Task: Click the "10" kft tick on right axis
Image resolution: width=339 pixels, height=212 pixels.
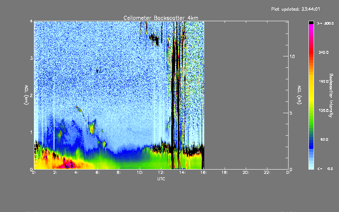Action: pyautogui.click(x=292, y=56)
